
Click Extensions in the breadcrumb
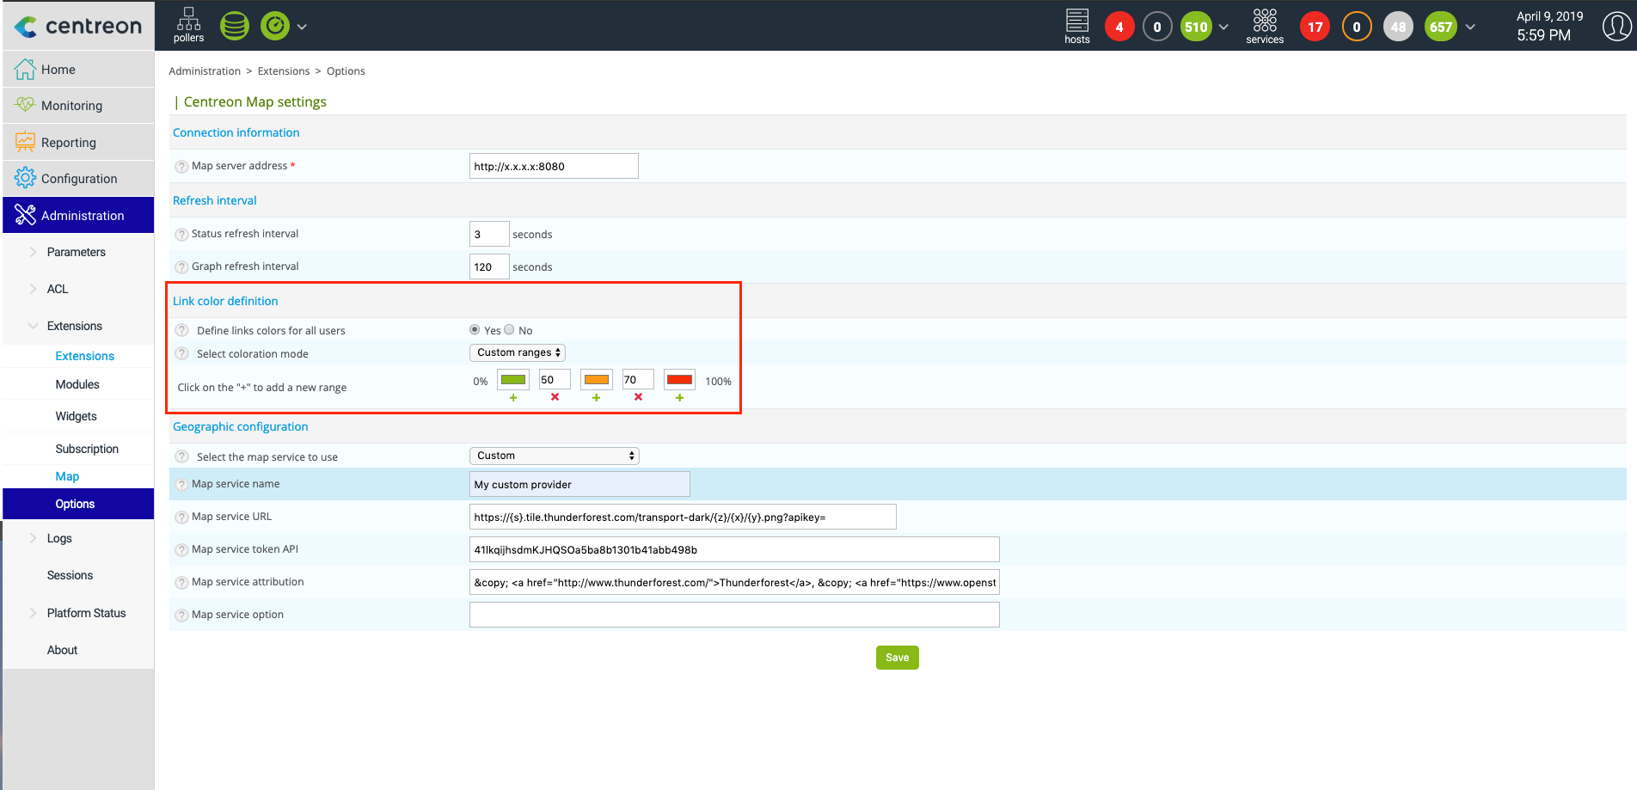283,71
